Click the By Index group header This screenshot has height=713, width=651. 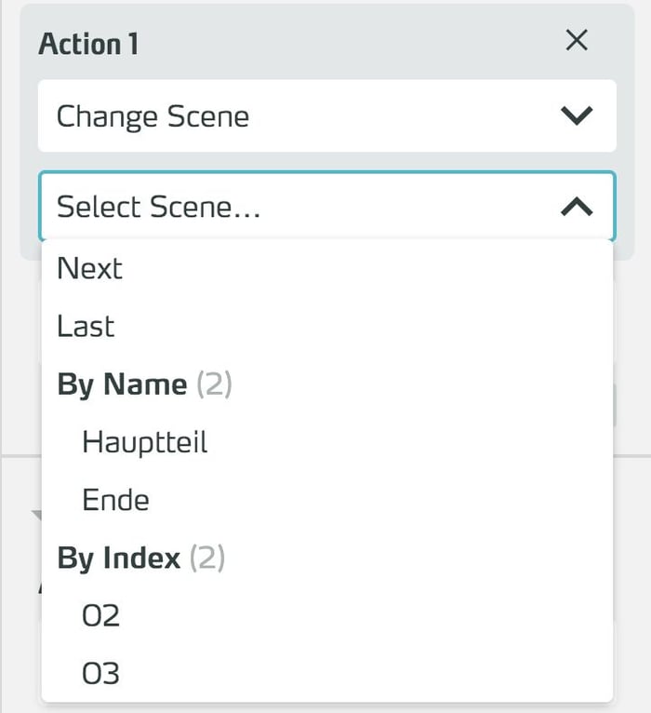point(119,558)
